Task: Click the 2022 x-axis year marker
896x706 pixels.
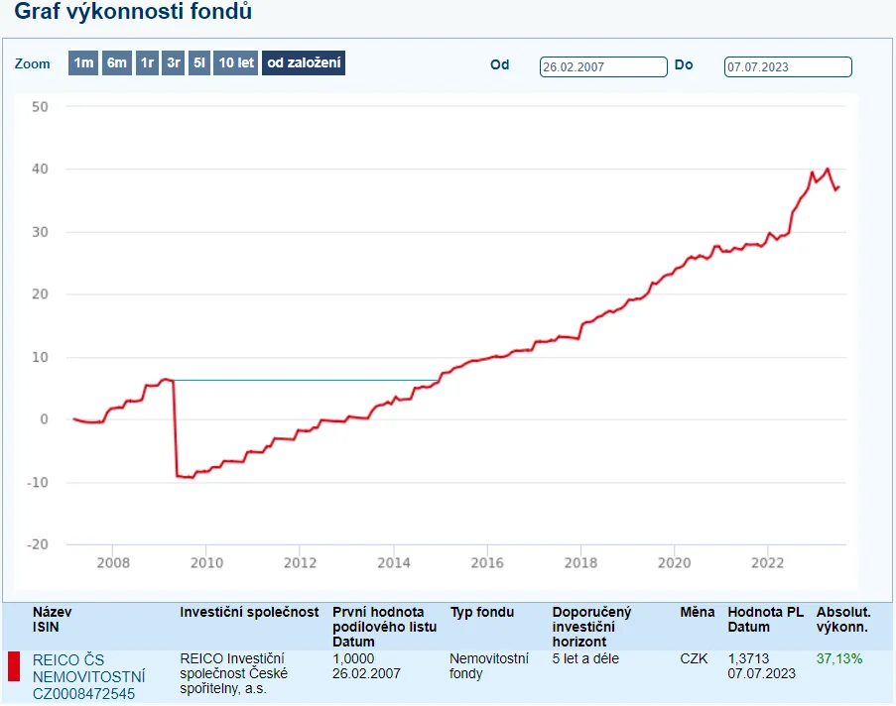Action: [x=767, y=562]
